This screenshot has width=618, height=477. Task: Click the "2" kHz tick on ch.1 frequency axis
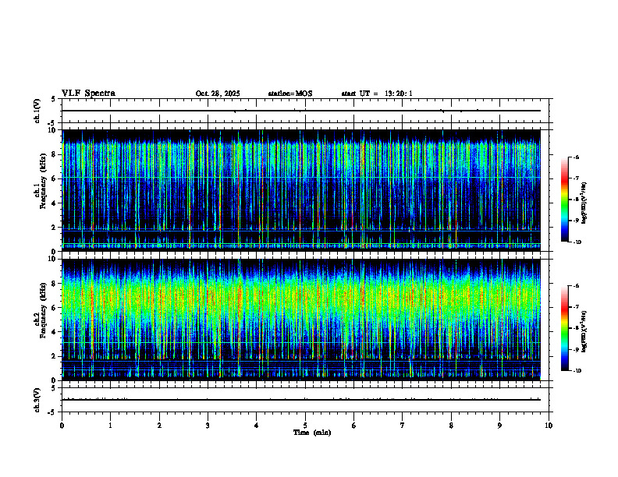pos(55,227)
